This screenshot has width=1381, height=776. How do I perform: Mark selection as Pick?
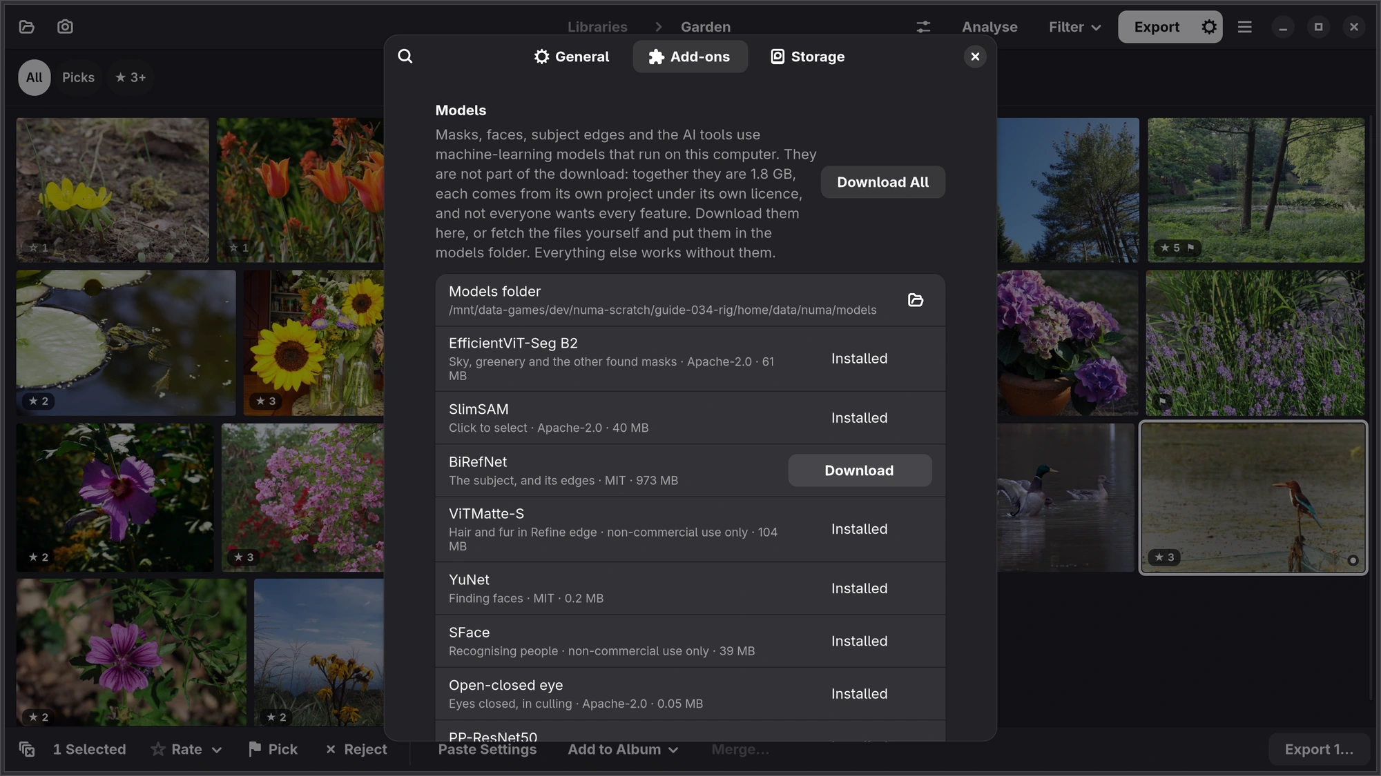coord(273,749)
